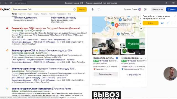This screenshot has height=99, width=177.
Task: Open result Вывоз мусора в СПб за 2 часа
Action: [42, 51]
